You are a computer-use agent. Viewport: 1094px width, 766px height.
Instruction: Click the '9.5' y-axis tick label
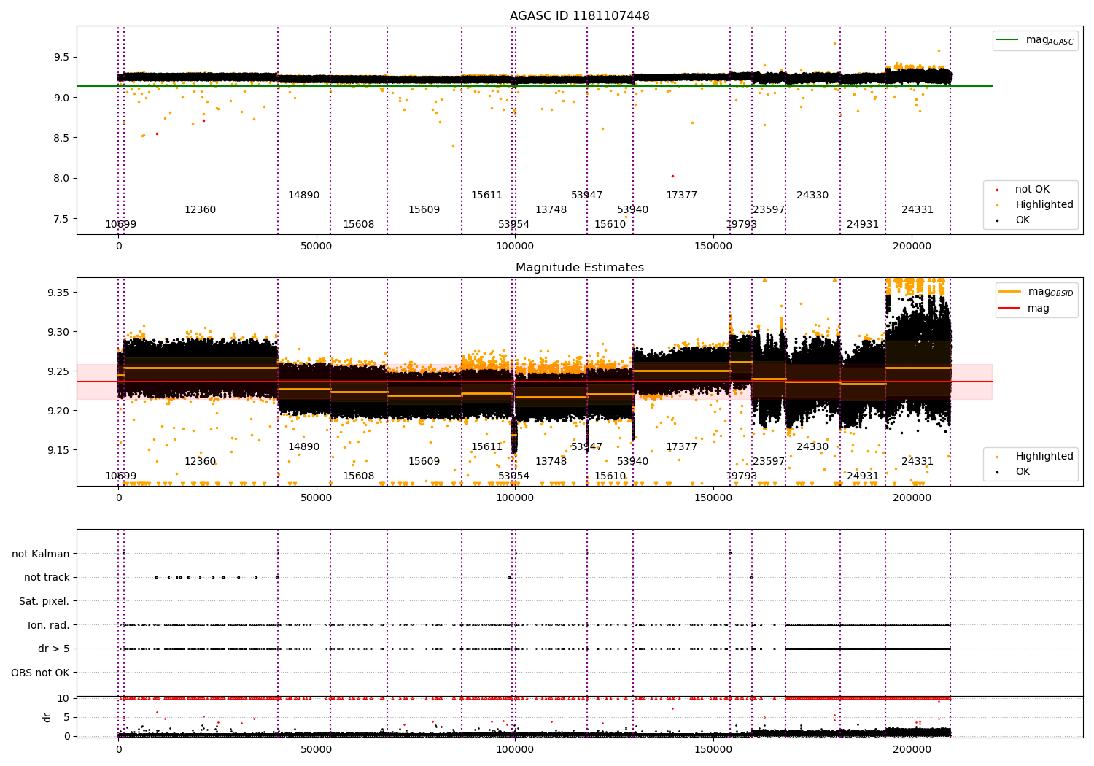point(61,58)
